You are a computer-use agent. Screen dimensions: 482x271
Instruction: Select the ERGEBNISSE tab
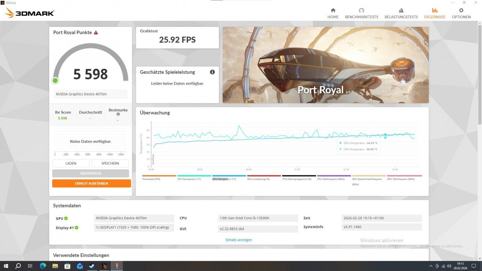pyautogui.click(x=435, y=13)
